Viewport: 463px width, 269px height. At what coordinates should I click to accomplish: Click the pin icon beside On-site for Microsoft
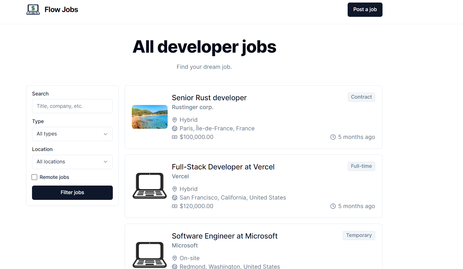click(x=175, y=258)
